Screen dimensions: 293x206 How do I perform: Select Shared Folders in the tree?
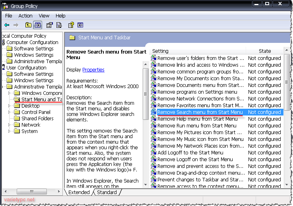[x=37, y=119]
